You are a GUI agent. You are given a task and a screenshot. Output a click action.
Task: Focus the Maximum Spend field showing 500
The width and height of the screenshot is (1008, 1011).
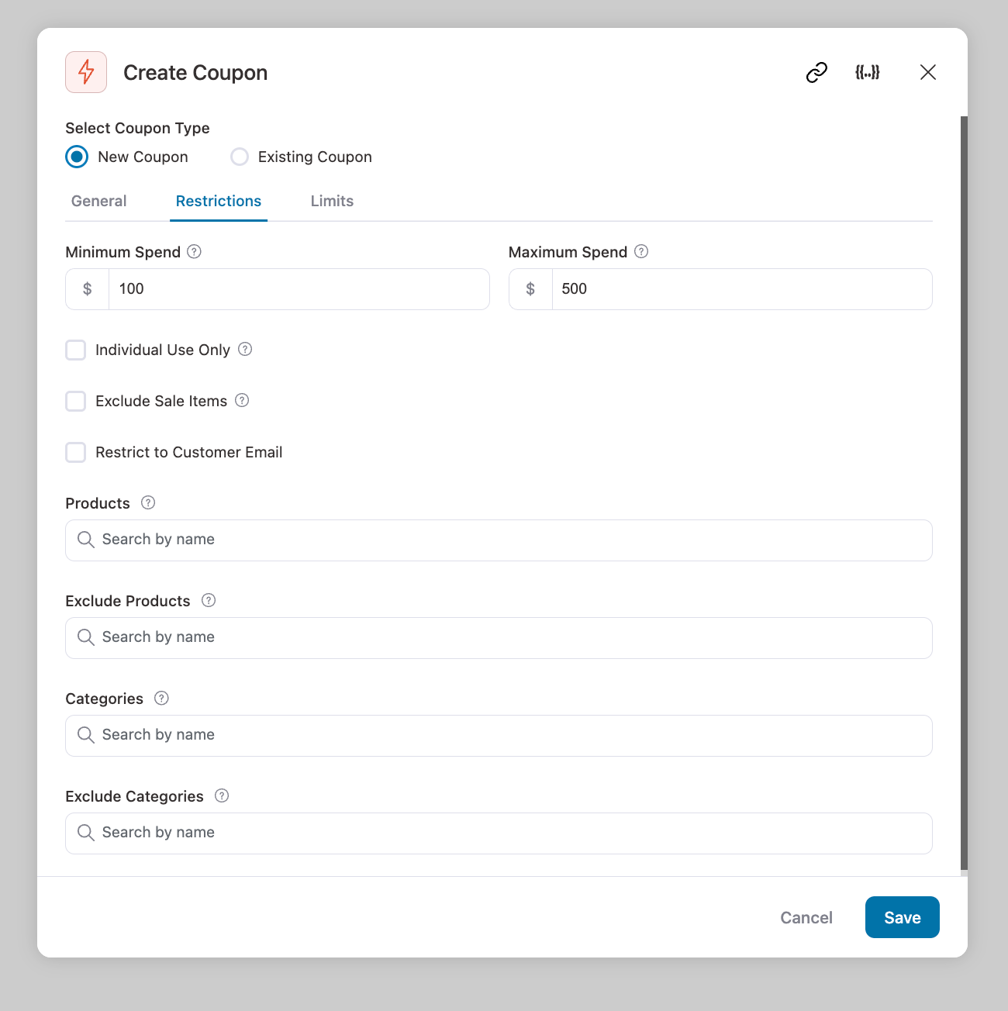(x=742, y=289)
